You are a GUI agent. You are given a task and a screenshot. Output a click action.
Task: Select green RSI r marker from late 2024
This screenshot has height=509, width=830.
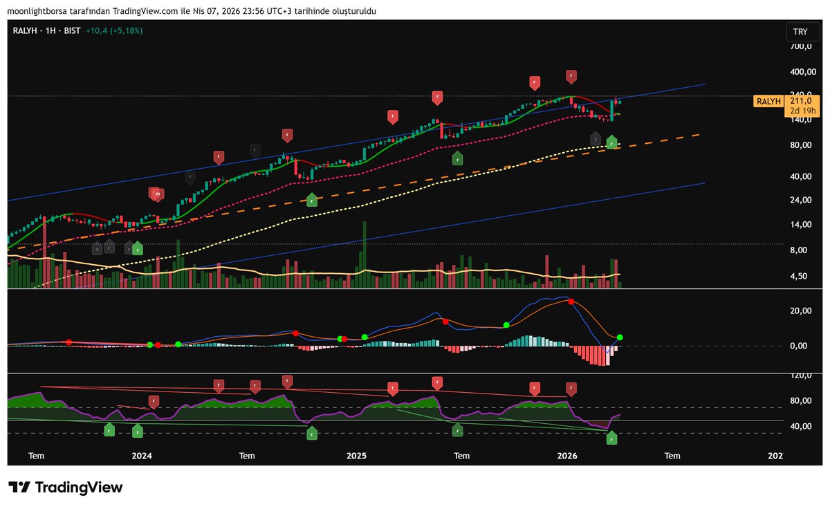(312, 434)
